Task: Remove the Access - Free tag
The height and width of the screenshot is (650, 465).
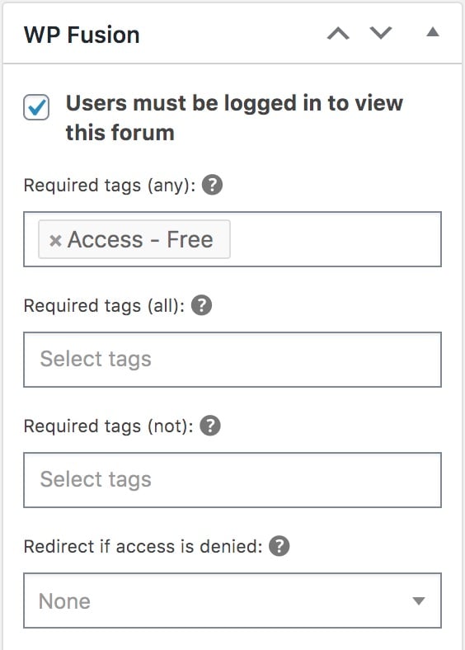Action: point(55,240)
